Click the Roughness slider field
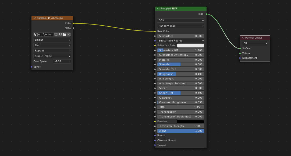 pyautogui.click(x=181, y=74)
